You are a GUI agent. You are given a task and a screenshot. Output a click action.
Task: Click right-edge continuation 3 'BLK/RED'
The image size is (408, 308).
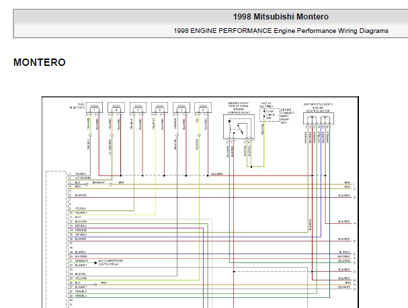tap(347, 196)
